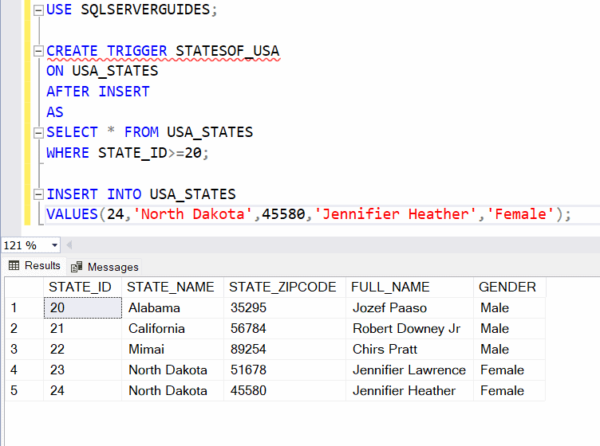600x446 pixels.
Task: Collapse the INSERT INTO outlining block
Action: [38, 195]
